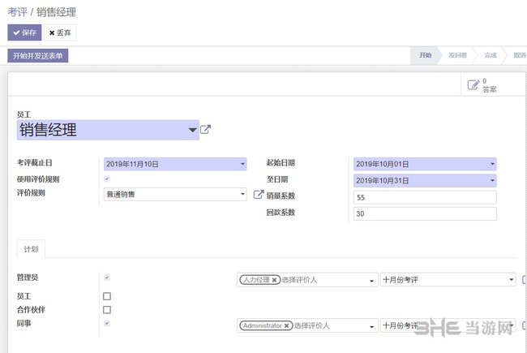527x353 pixels.
Task: Select the 发问卷 status stage
Action: [x=458, y=55]
